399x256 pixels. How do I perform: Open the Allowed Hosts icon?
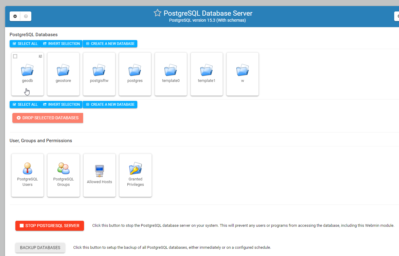tap(99, 171)
